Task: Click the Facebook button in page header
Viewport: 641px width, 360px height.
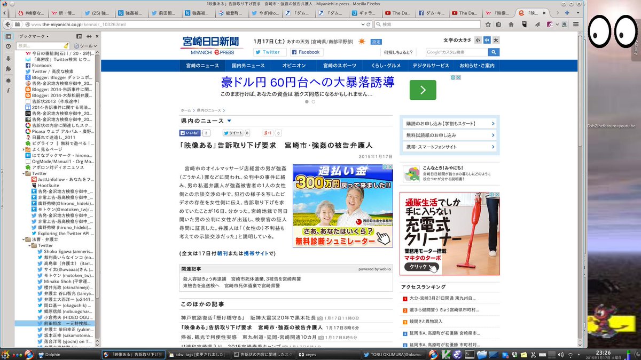Action: [x=307, y=52]
